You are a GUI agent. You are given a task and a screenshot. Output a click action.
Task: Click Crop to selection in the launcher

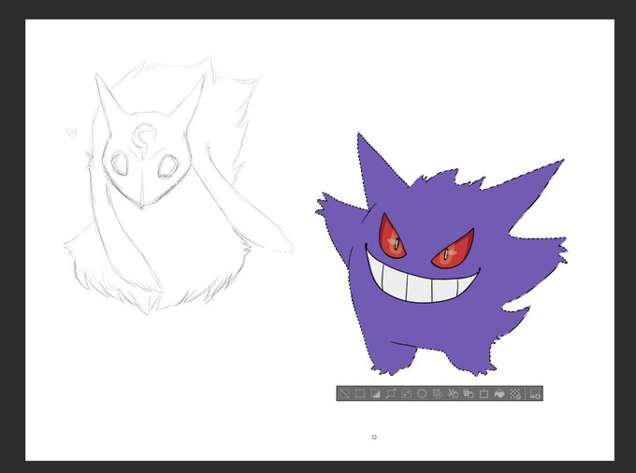tap(360, 394)
